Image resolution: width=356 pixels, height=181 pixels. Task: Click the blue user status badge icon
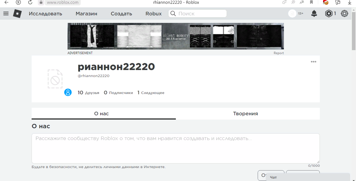tap(68, 92)
